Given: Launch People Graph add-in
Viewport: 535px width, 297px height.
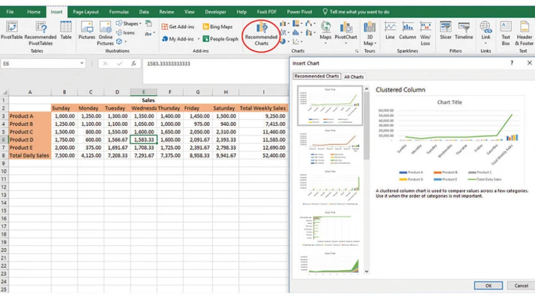Looking at the screenshot, I should pos(221,39).
